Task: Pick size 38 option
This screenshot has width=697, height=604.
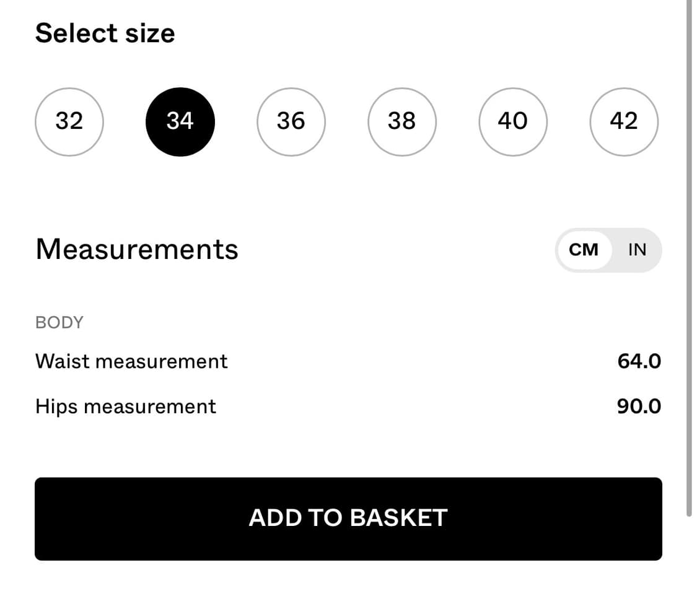Action: coord(401,121)
